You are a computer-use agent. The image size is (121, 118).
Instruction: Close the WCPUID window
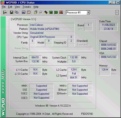pyautogui.click(x=118, y=2)
